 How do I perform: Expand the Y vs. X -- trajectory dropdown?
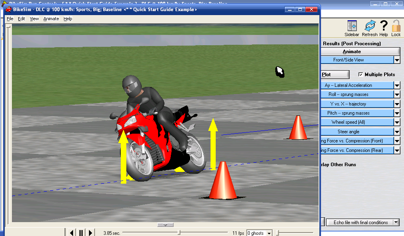coord(397,104)
